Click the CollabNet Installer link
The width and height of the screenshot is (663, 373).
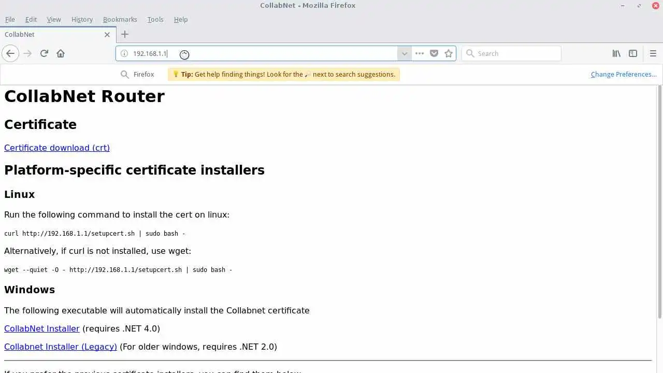pyautogui.click(x=42, y=328)
